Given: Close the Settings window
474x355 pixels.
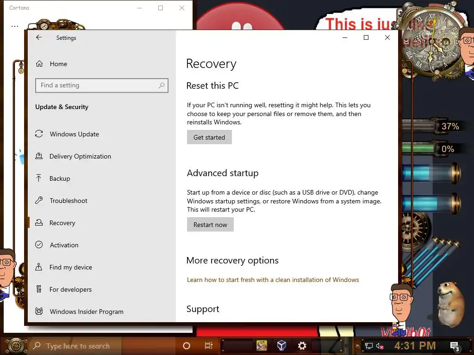Looking at the screenshot, I should 387,37.
